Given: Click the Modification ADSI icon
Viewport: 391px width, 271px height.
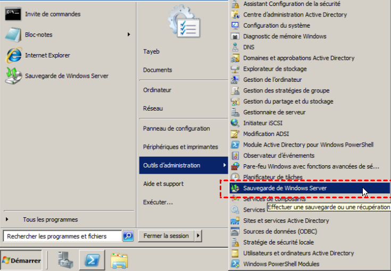Looking at the screenshot, I should click(235, 134).
